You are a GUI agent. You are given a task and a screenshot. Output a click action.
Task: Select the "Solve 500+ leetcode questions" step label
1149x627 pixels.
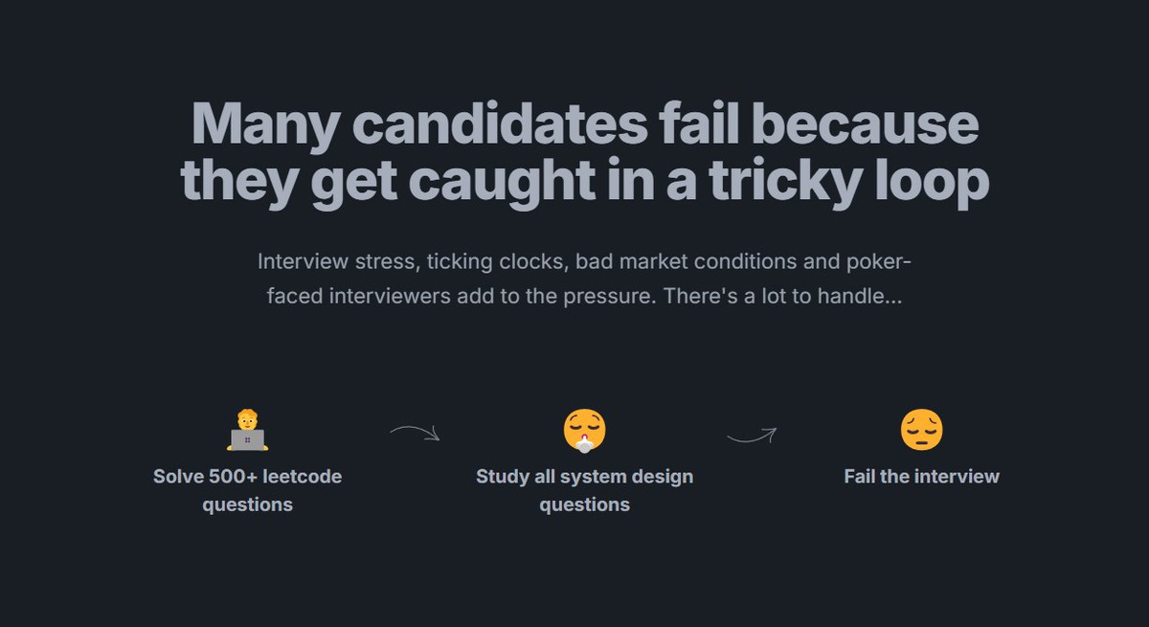click(247, 490)
